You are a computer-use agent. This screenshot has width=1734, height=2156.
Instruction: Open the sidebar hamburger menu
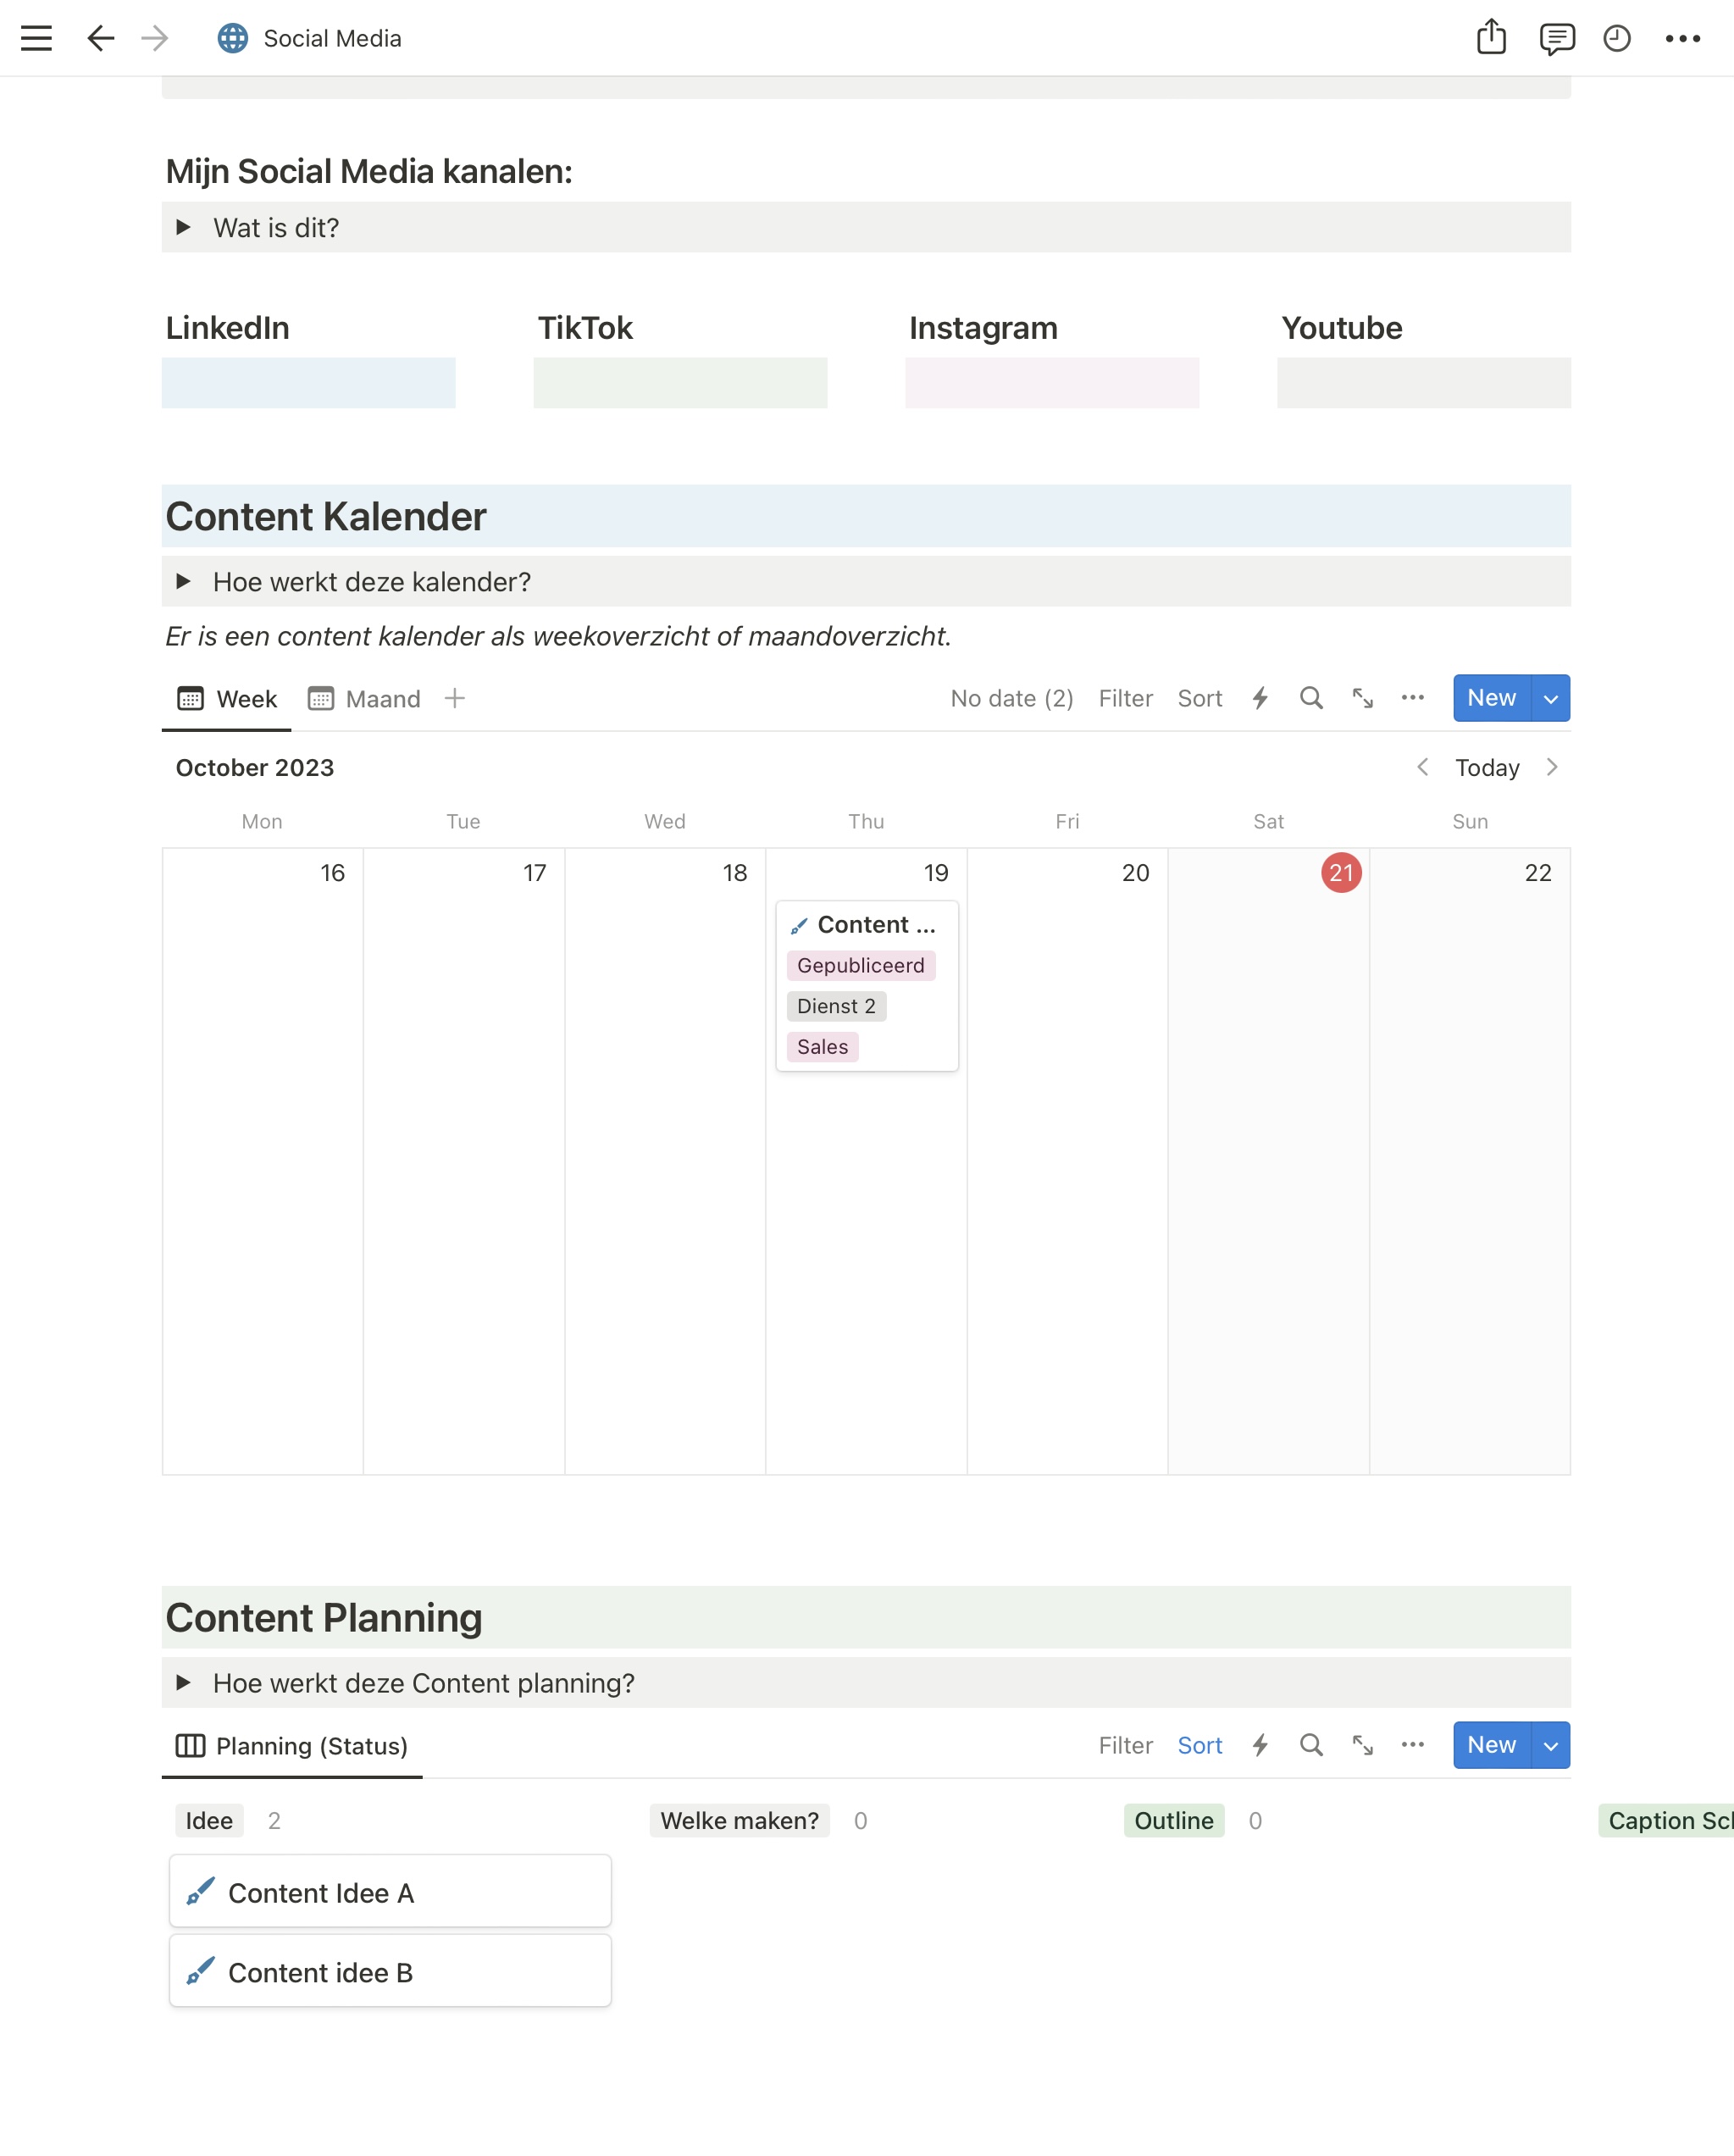[36, 39]
